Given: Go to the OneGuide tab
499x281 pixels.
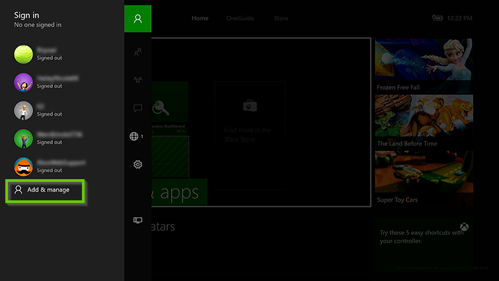Looking at the screenshot, I should tap(240, 18).
